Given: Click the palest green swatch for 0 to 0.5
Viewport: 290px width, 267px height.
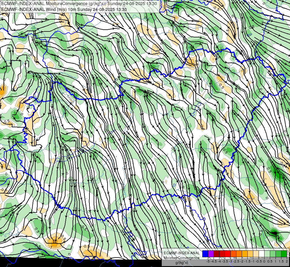Looking at the screenshot, I should click(267, 254).
